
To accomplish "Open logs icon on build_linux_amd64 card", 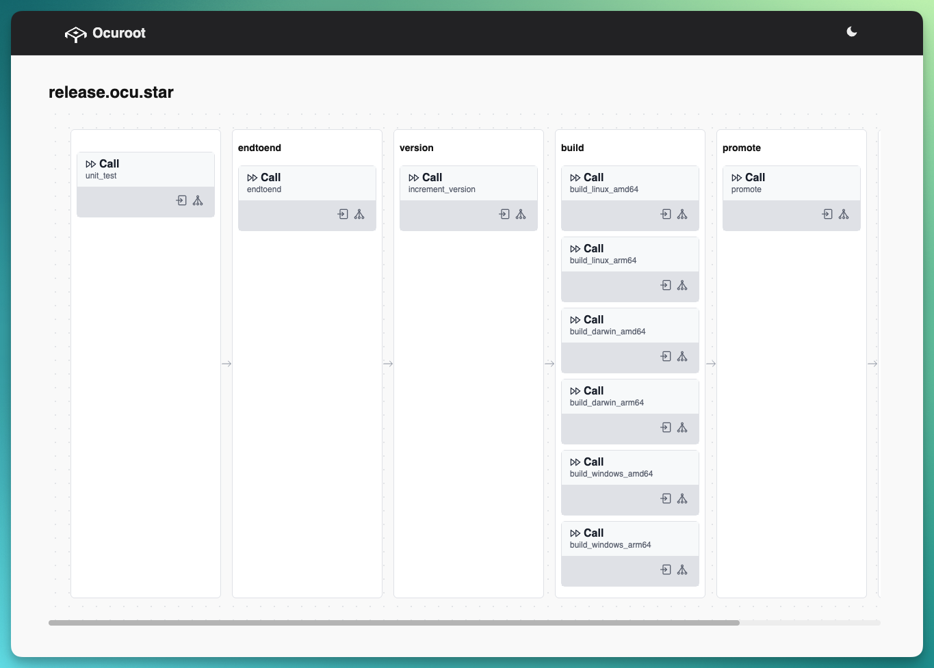I will 666,214.
